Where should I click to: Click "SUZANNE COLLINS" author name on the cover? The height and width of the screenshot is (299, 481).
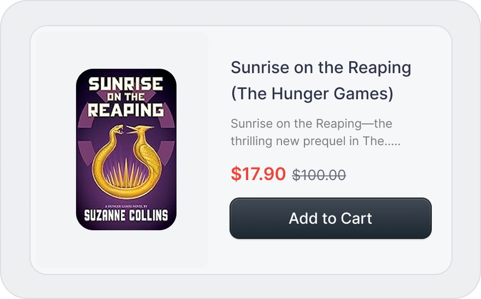(x=126, y=215)
